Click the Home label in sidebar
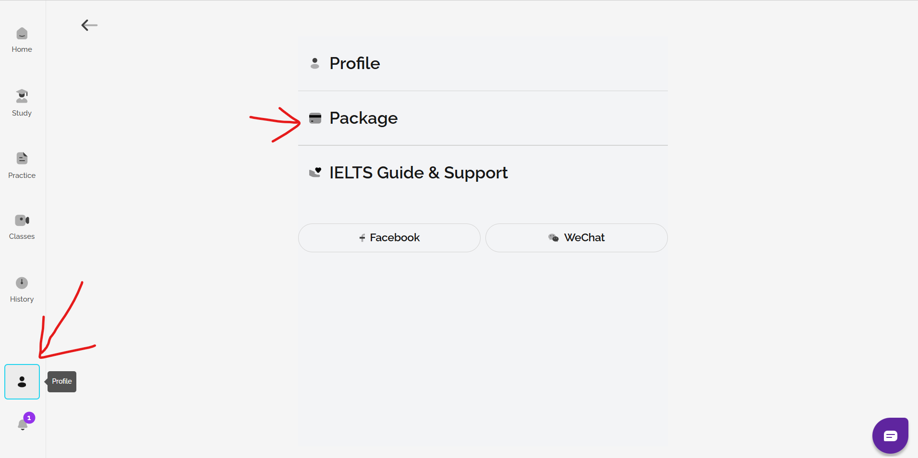The height and width of the screenshot is (458, 918). click(22, 49)
